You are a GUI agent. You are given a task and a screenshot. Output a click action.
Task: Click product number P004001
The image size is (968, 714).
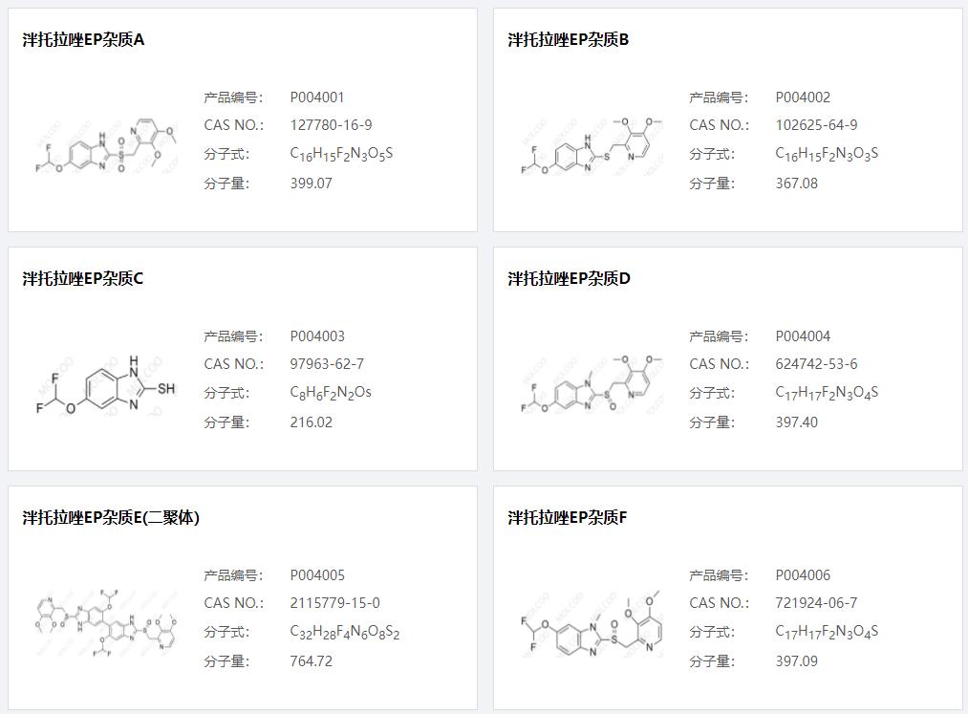coord(317,97)
